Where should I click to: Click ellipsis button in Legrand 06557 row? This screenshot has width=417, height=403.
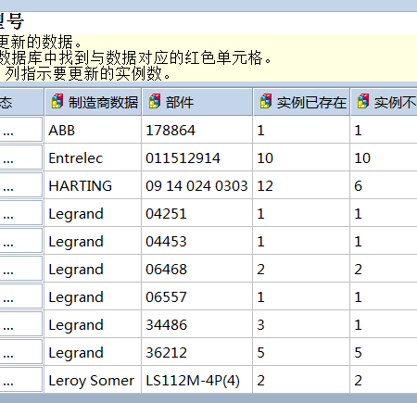pyautogui.click(x=20, y=296)
